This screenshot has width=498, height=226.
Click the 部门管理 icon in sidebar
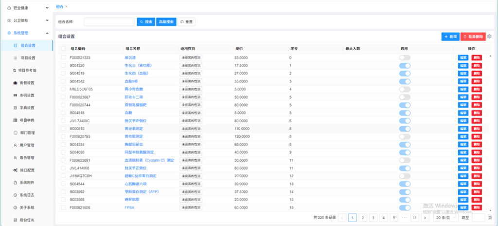[15, 133]
